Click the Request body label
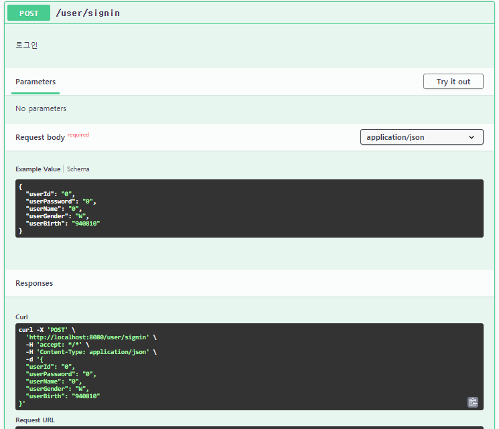 tap(40, 137)
